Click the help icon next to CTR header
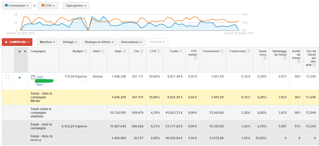The image size is (319, 146). pyautogui.click(x=159, y=51)
